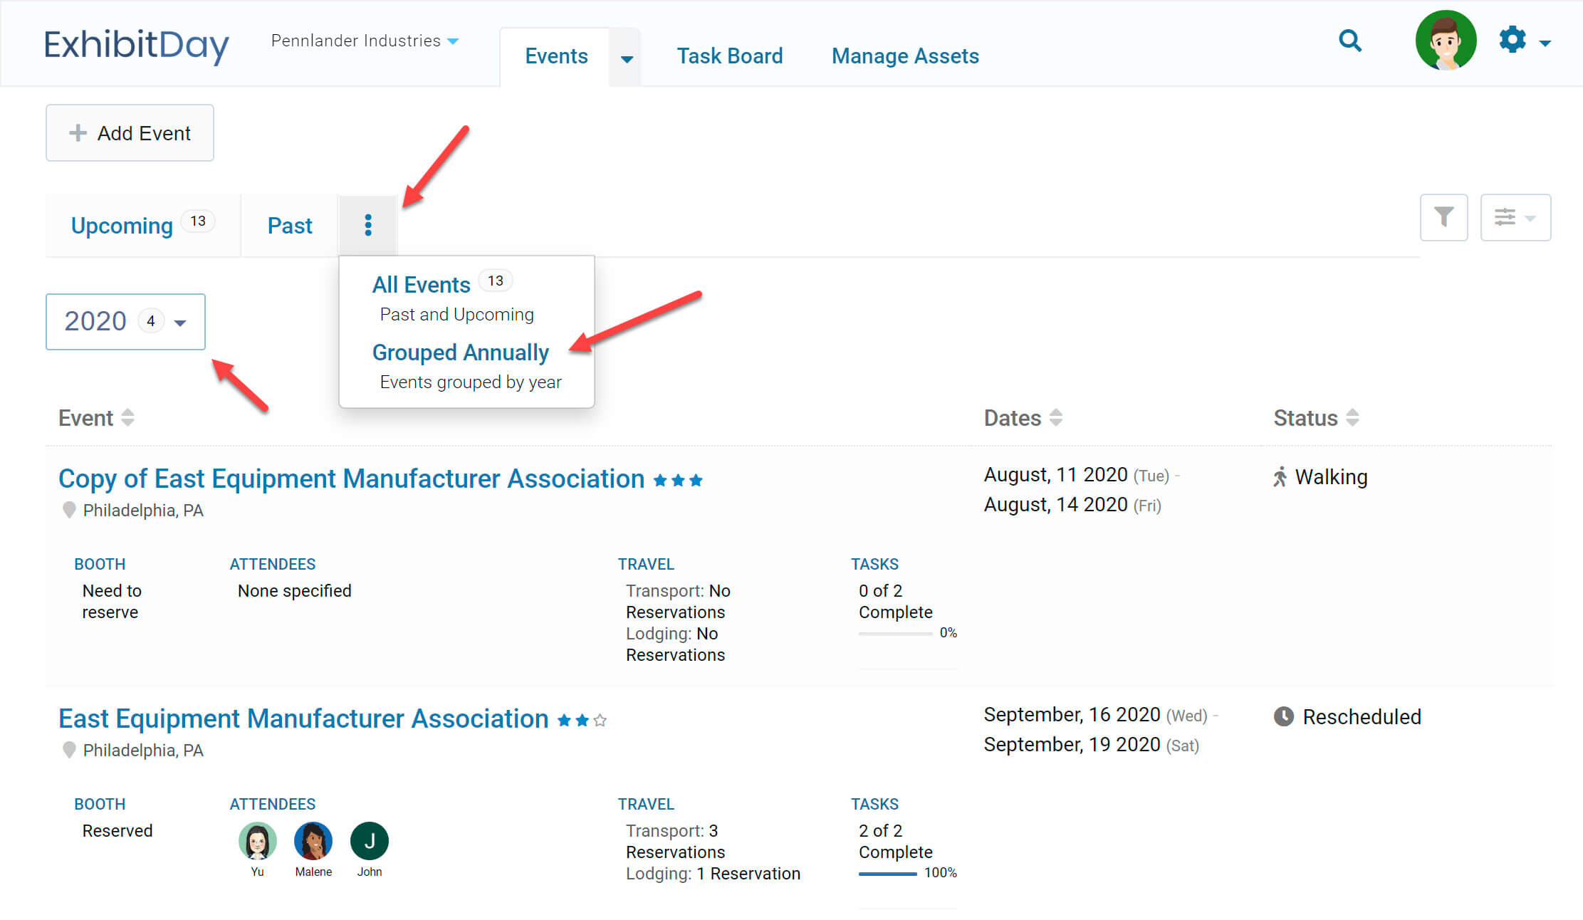The width and height of the screenshot is (1583, 920).
Task: Click the filter funnel icon
Action: pyautogui.click(x=1443, y=217)
